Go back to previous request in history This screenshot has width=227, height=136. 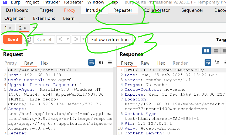60,39
